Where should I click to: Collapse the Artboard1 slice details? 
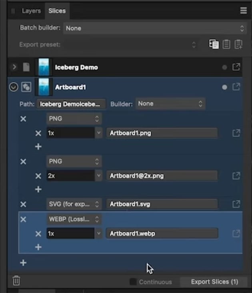(x=14, y=87)
